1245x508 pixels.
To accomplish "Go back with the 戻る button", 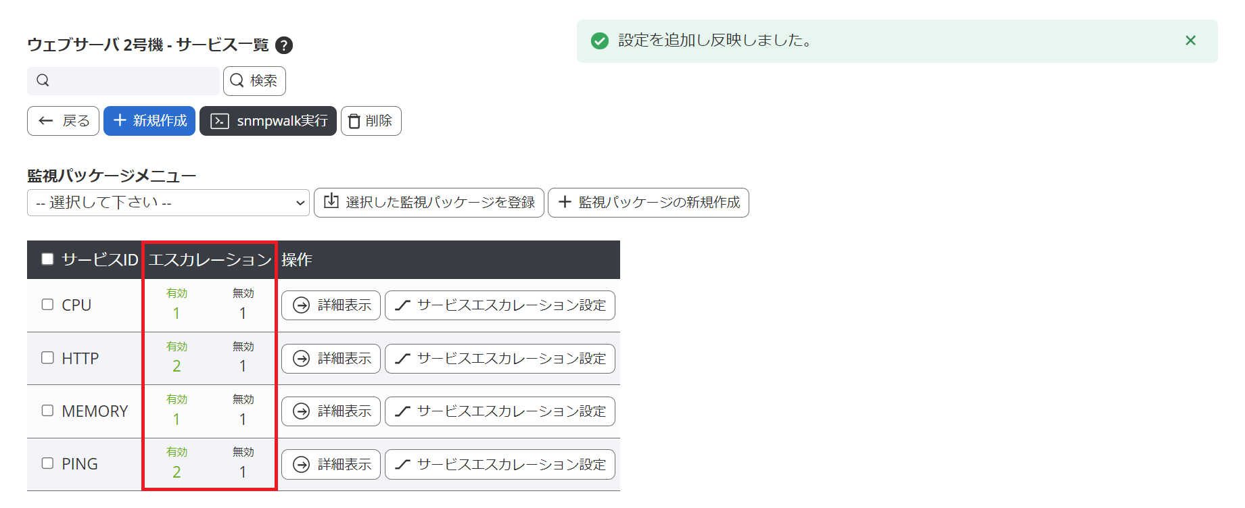I will (64, 121).
